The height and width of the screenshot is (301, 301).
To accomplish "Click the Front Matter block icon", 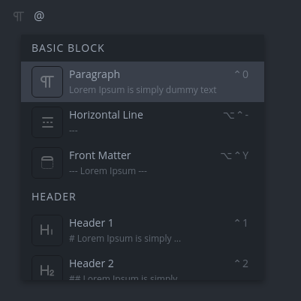I will pyautogui.click(x=47, y=163).
